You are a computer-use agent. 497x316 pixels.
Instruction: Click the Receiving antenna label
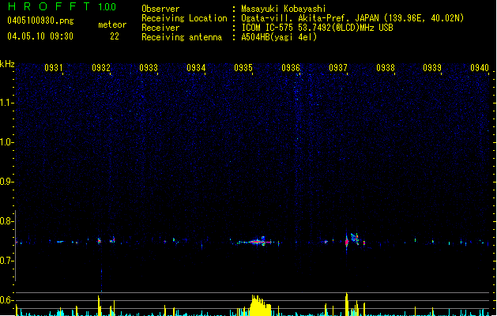tap(182, 37)
